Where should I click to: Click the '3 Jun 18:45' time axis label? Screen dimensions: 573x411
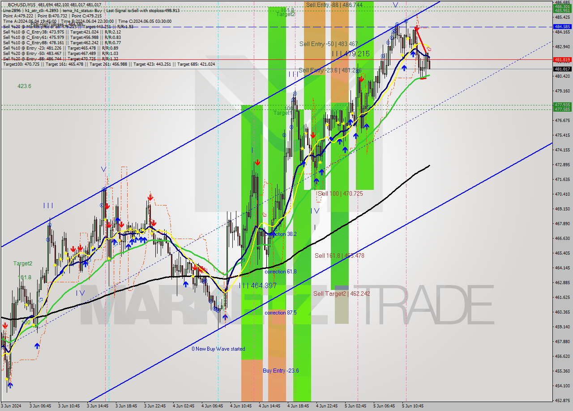click(x=126, y=406)
